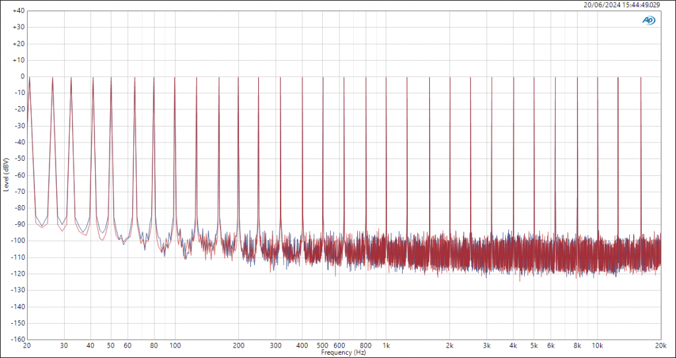
Task: Click the +20 label on the level axis
Action: (x=18, y=44)
